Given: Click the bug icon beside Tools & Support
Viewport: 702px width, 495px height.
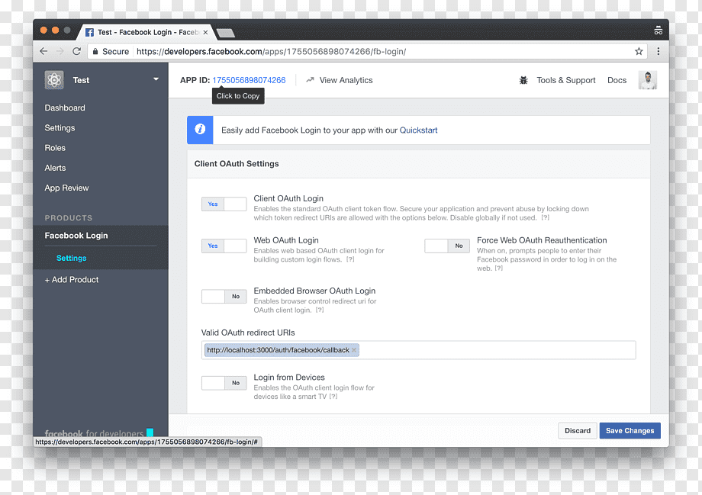Looking at the screenshot, I should pyautogui.click(x=523, y=81).
